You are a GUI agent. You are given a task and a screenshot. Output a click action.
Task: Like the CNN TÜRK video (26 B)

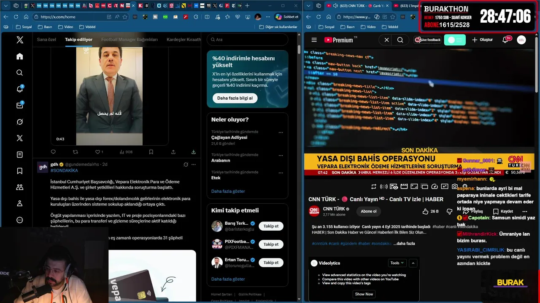431,211
